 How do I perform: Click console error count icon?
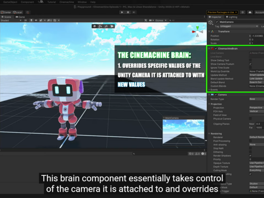(x=203, y=153)
